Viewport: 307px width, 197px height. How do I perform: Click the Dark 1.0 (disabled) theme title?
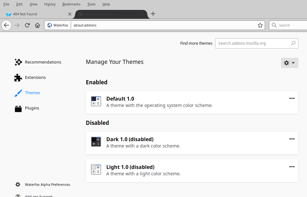(130, 140)
